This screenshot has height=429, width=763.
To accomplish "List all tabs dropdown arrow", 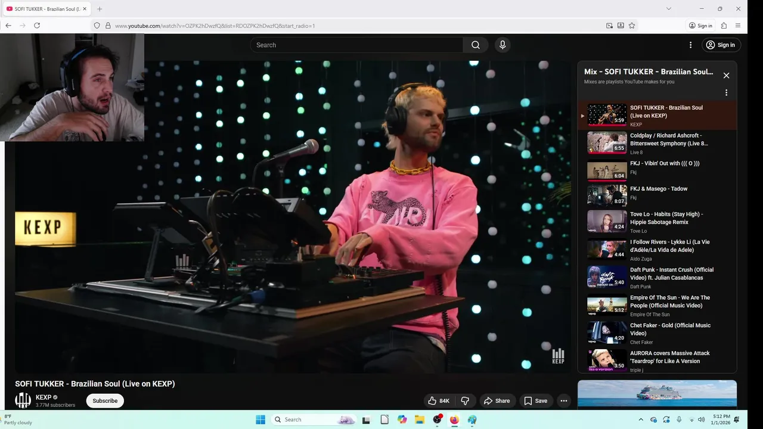I will [668, 9].
